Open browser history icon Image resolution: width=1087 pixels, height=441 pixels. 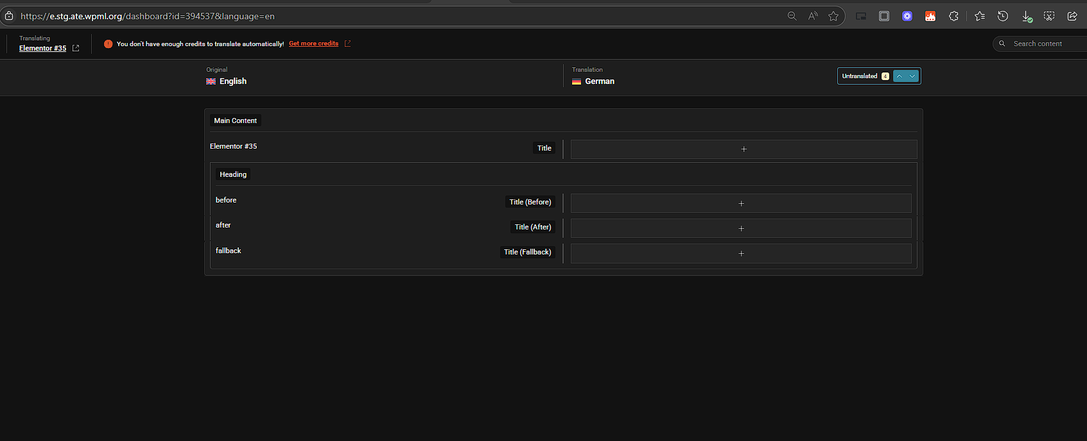[1003, 16]
